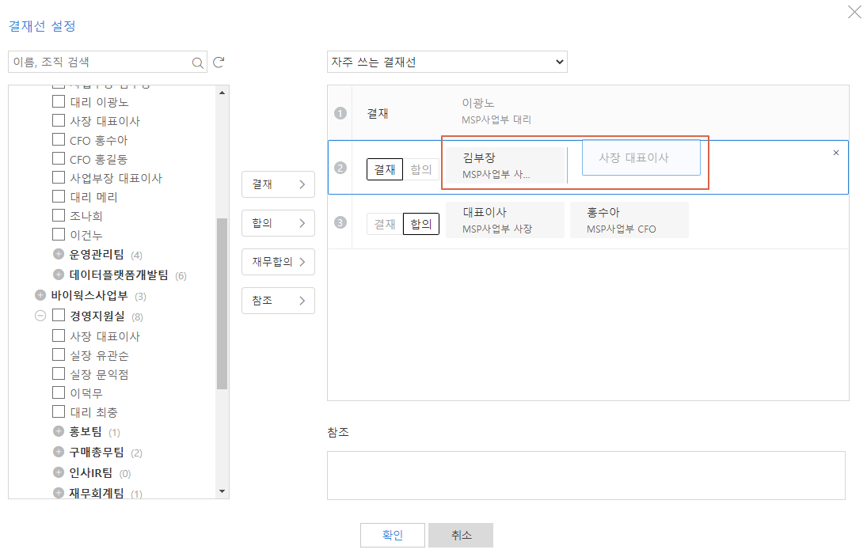The image size is (867, 557).
Task: Switch row 2 to 합의 type
Action: pos(421,169)
